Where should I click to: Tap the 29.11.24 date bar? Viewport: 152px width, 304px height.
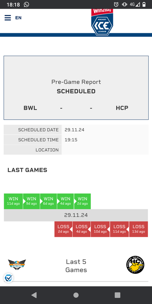[x=76, y=215]
